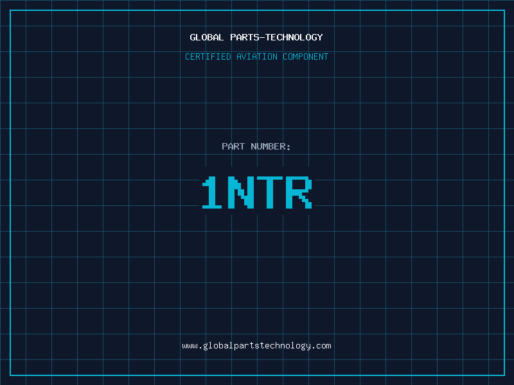Click the colon after PART NUMBER
This screenshot has height=385, width=514.
(289, 147)
